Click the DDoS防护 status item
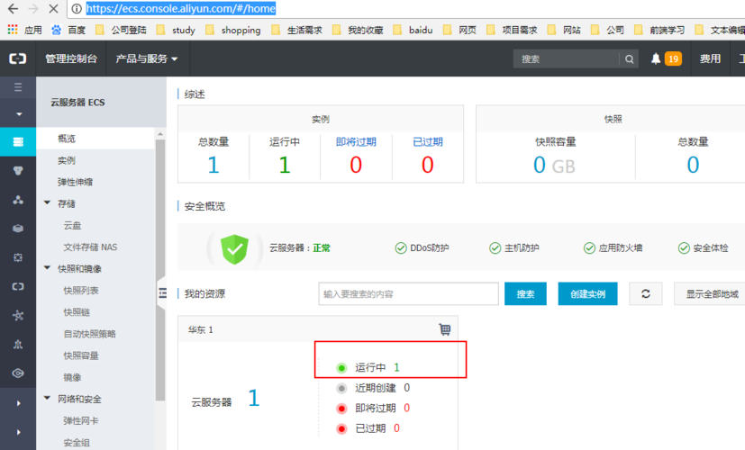The height and width of the screenshot is (450, 745). 422,247
